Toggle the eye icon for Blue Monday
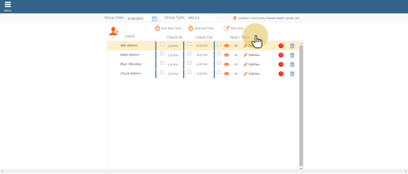 point(227,65)
